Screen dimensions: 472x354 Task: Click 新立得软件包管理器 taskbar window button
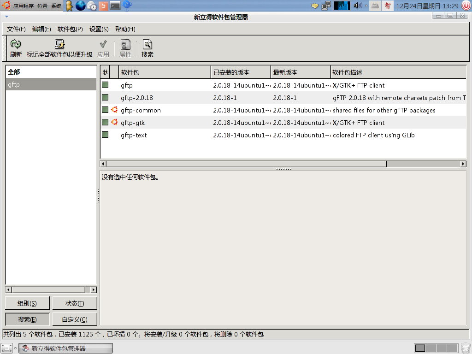65,348
